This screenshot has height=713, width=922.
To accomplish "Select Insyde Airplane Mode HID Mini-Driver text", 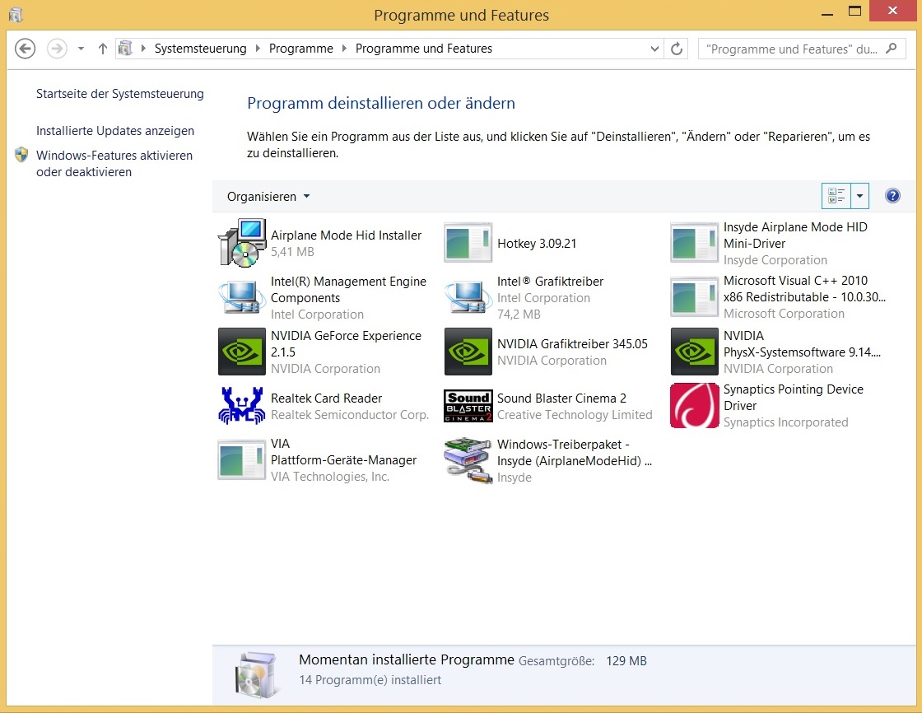I will (795, 235).
